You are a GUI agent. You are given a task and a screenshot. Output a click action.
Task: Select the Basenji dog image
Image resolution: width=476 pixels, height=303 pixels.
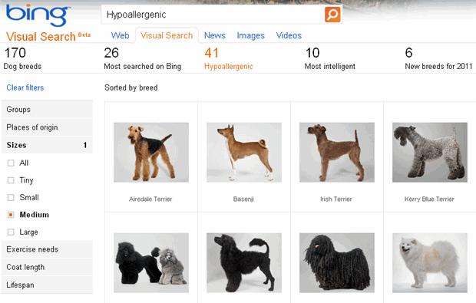(x=244, y=152)
